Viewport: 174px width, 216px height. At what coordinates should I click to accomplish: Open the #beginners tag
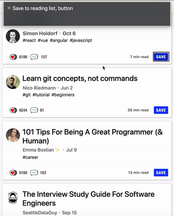tap(63, 95)
